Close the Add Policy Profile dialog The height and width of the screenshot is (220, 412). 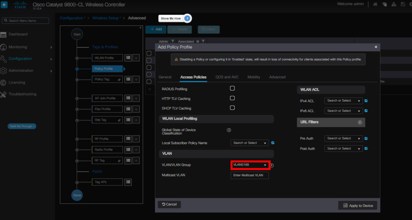(376, 47)
